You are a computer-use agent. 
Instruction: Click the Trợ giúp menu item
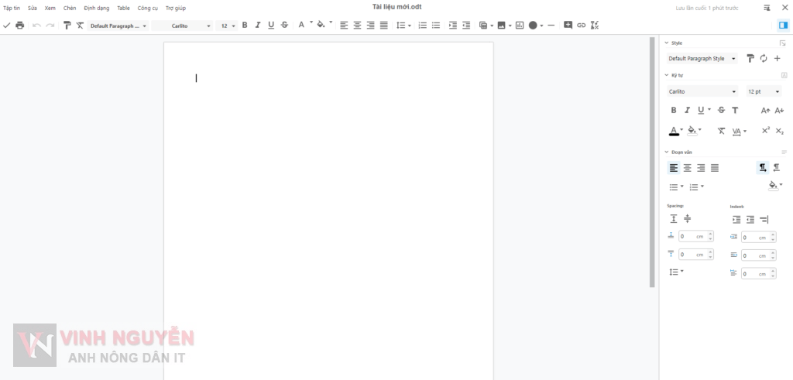point(176,8)
